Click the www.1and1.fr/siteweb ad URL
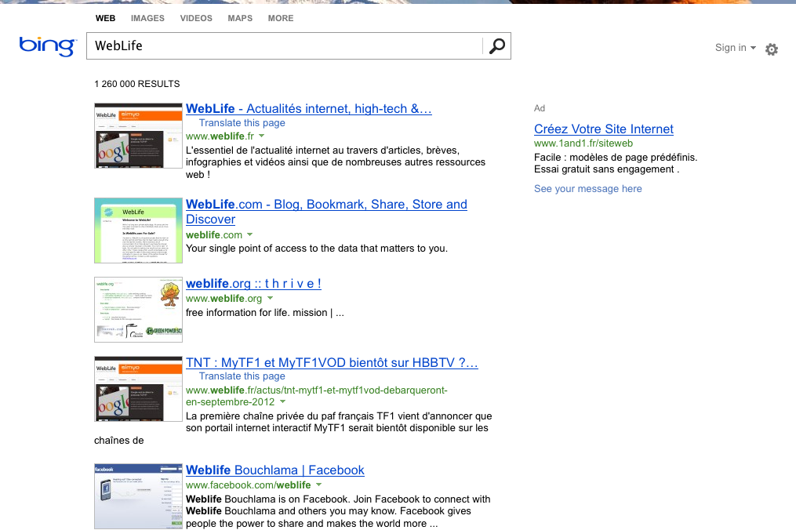796x530 pixels. (x=583, y=143)
